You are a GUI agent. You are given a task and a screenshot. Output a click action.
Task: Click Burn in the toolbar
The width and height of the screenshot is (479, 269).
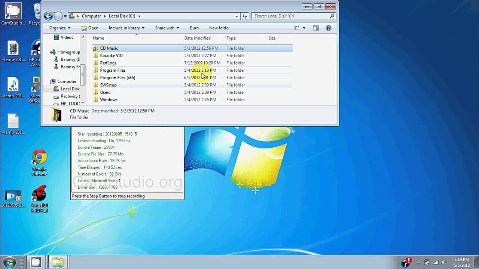coord(194,28)
